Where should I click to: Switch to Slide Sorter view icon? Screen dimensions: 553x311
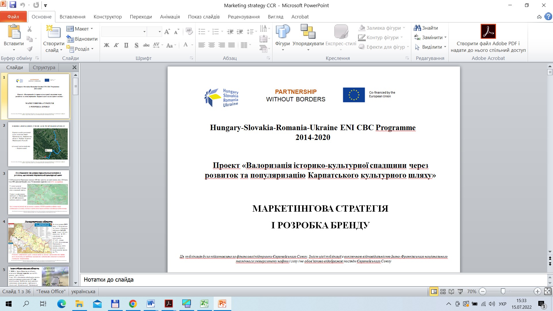(x=443, y=291)
